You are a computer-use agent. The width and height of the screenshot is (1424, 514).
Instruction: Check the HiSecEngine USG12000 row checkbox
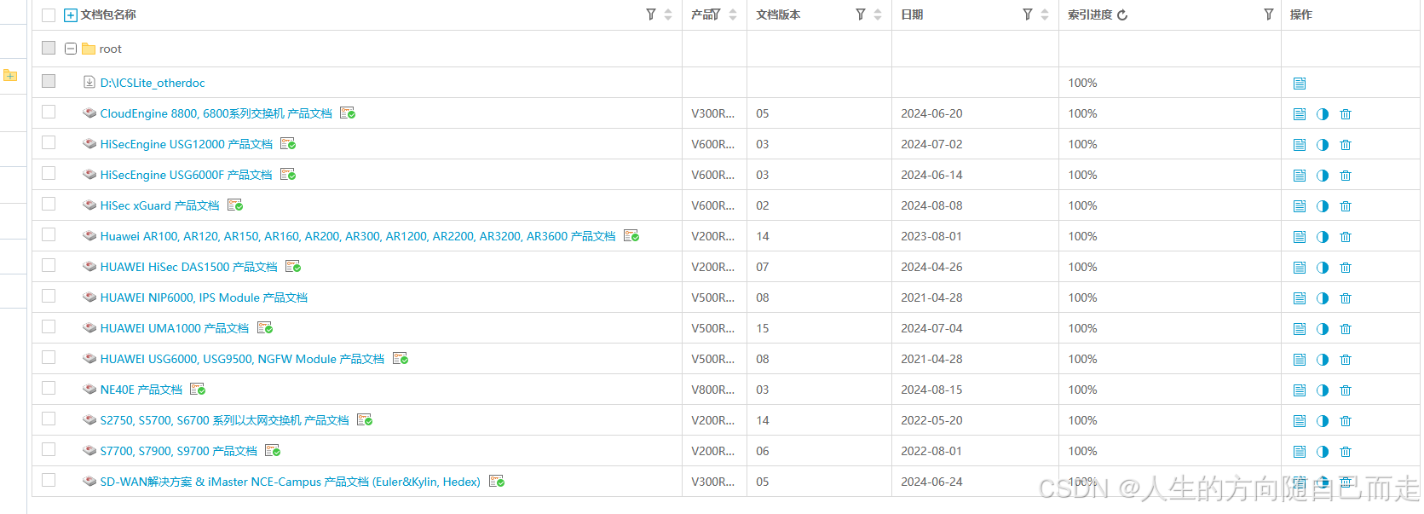click(x=49, y=142)
